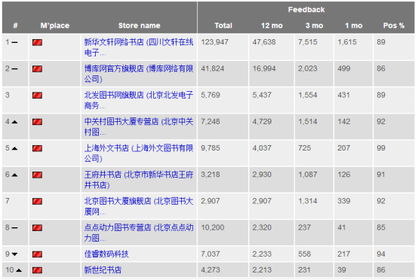Screen dimensions: 418x280
Task: Click the marketplace flag in row 8
Action: click(x=37, y=228)
